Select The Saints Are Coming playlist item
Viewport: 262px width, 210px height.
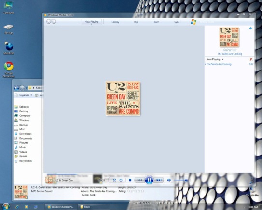click(x=229, y=64)
